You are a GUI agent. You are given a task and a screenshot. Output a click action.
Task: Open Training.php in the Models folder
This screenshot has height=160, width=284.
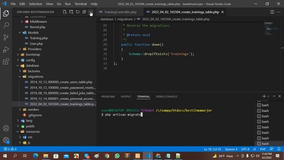[x=39, y=38]
